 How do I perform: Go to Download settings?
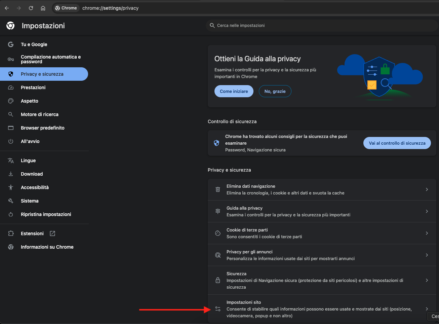click(x=44, y=174)
